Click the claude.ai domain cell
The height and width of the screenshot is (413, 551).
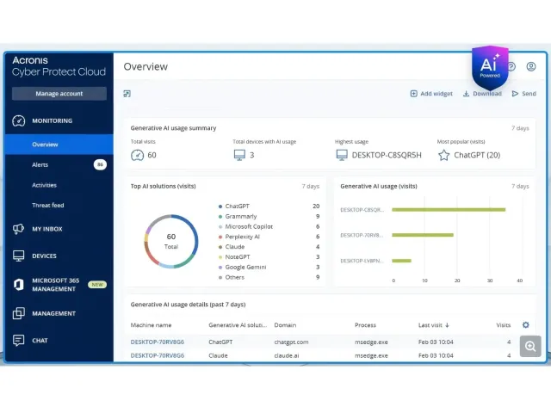coord(287,355)
